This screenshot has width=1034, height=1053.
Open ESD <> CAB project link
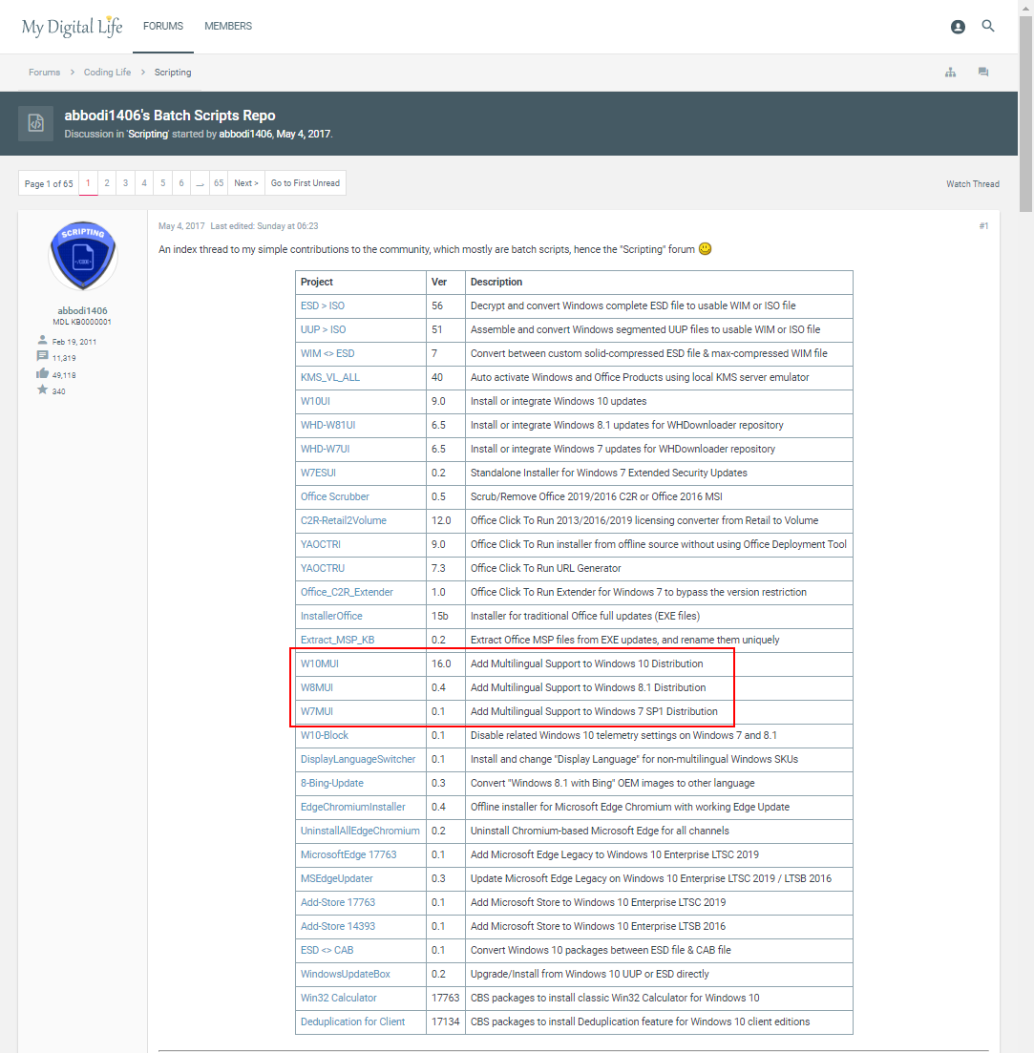point(327,950)
